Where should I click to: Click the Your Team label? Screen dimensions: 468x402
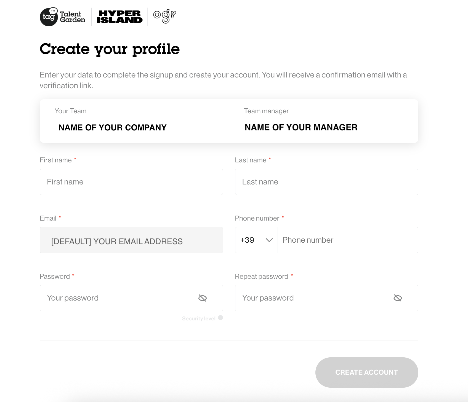click(70, 111)
